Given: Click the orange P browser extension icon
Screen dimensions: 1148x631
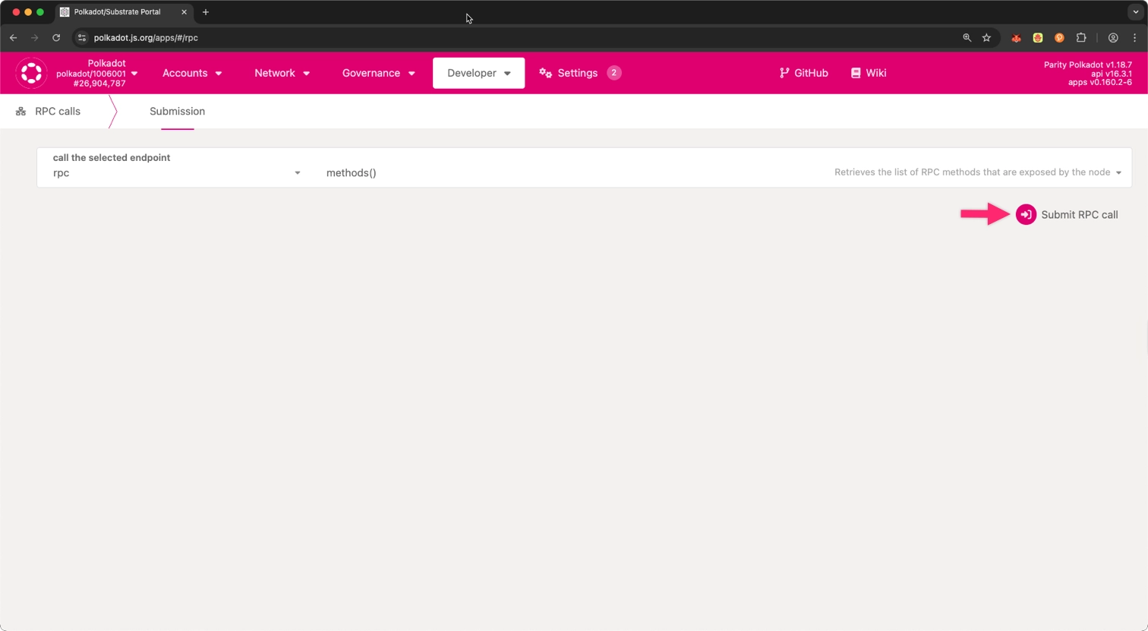Looking at the screenshot, I should click(1059, 38).
